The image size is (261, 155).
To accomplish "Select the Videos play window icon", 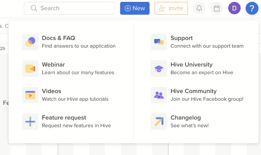I will pyautogui.click(x=30, y=95).
